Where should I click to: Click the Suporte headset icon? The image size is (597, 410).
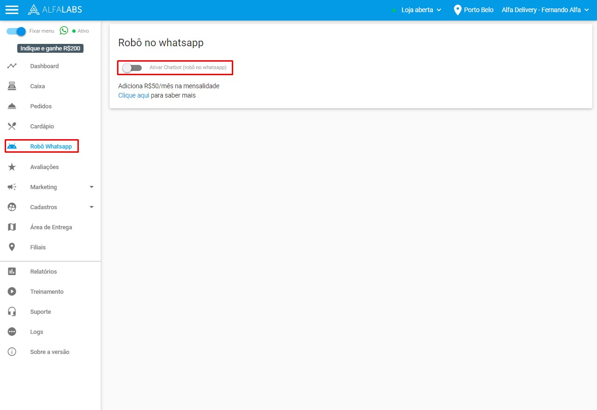click(x=12, y=312)
